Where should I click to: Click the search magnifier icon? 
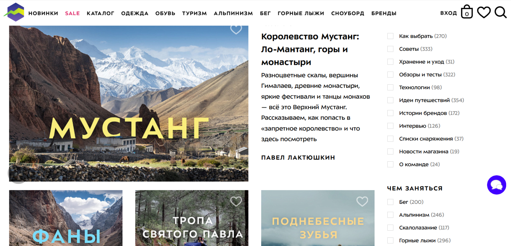point(500,12)
